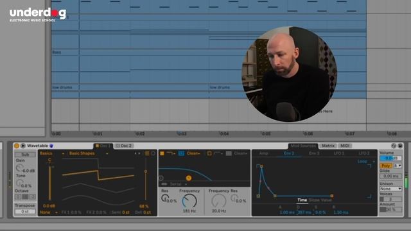Open the Filter 2 Clean circuit dropdown
This screenshot has height=231, width=411.
tap(241, 153)
